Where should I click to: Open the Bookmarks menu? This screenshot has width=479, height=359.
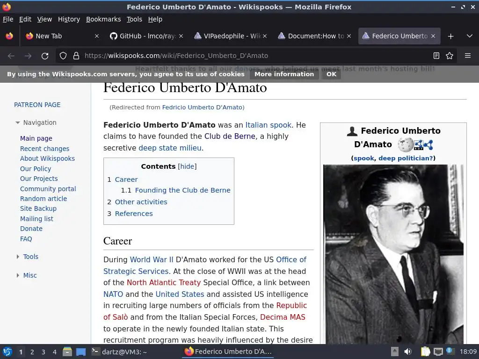(103, 19)
